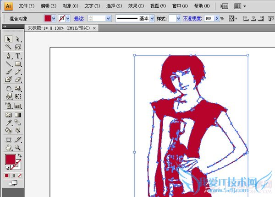Swap fill and stroke colors arrow
The height and width of the screenshot is (197, 275).
20,156
